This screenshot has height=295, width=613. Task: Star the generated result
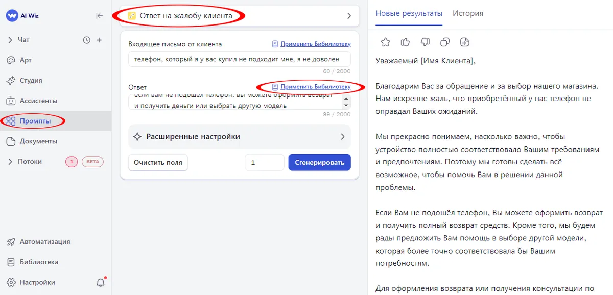pos(385,42)
